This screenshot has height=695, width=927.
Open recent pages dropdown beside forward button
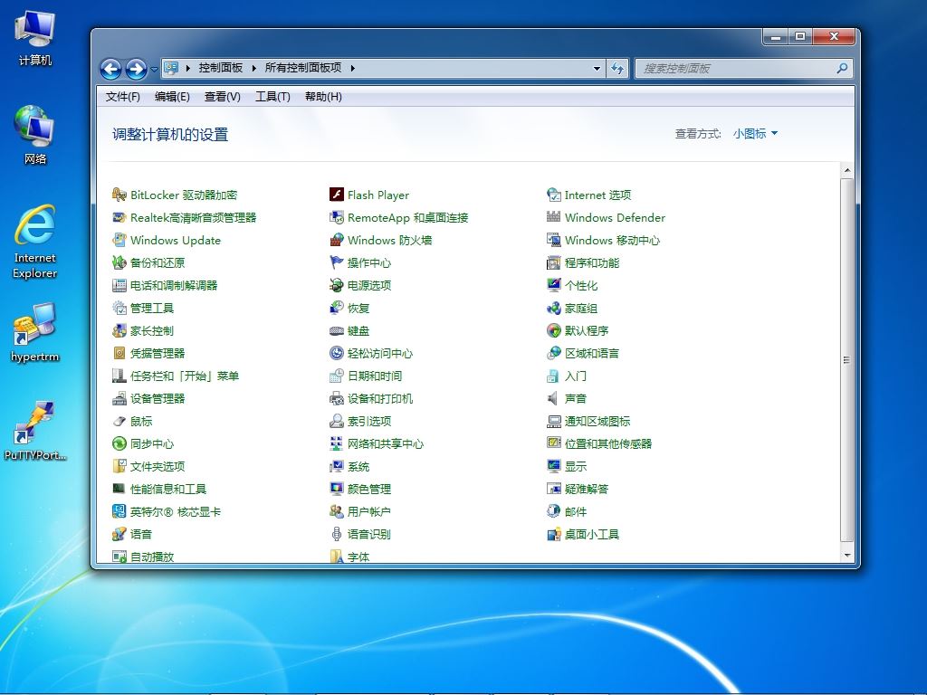click(x=154, y=69)
